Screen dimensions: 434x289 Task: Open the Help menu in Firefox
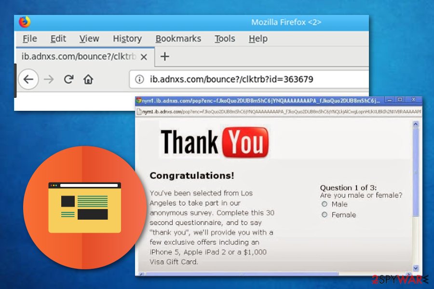(258, 39)
